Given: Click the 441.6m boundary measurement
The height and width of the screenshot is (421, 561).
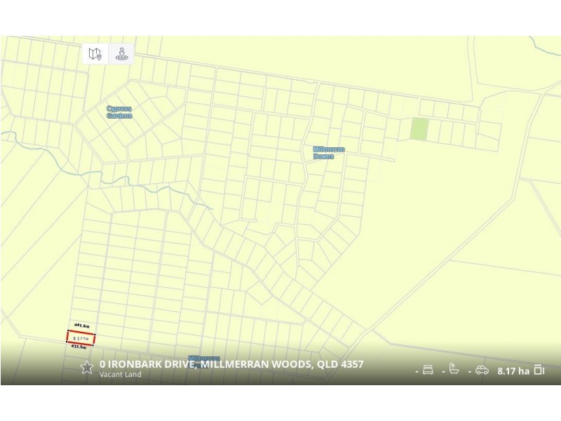Looking at the screenshot, I should pos(82,326).
